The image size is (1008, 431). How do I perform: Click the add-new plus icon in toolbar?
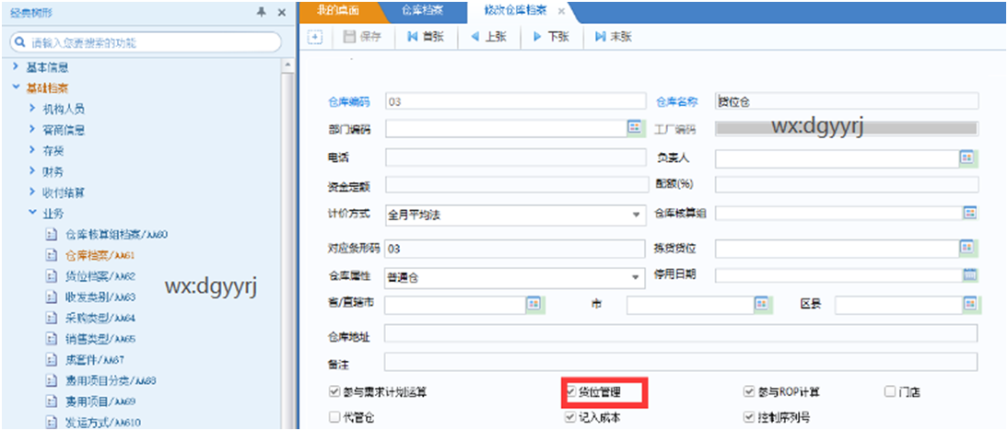coord(314,37)
